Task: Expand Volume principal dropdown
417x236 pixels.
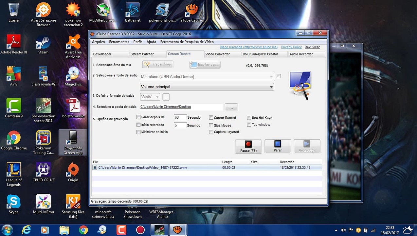Action: [x=207, y=87]
